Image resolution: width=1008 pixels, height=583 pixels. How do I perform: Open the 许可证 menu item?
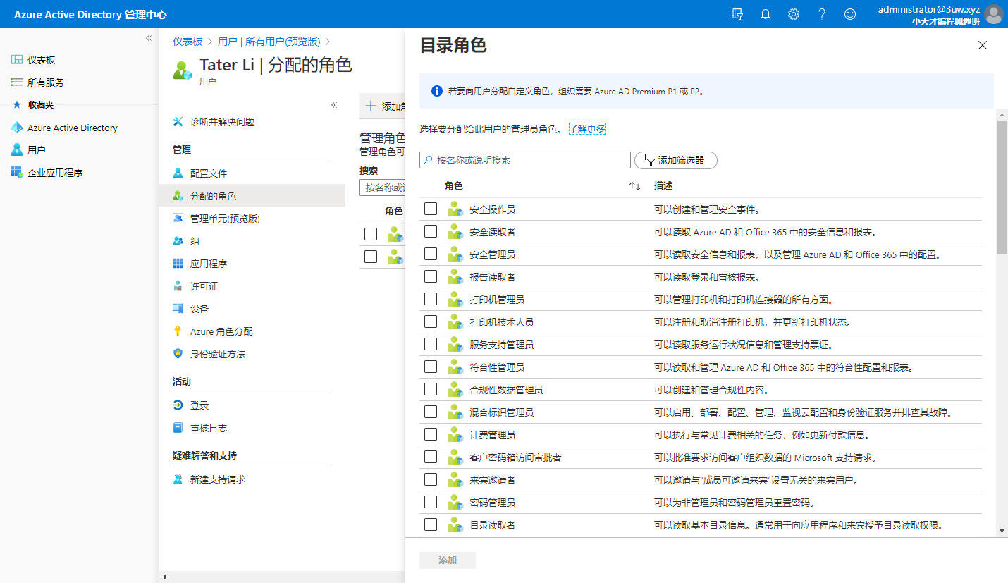point(252,286)
